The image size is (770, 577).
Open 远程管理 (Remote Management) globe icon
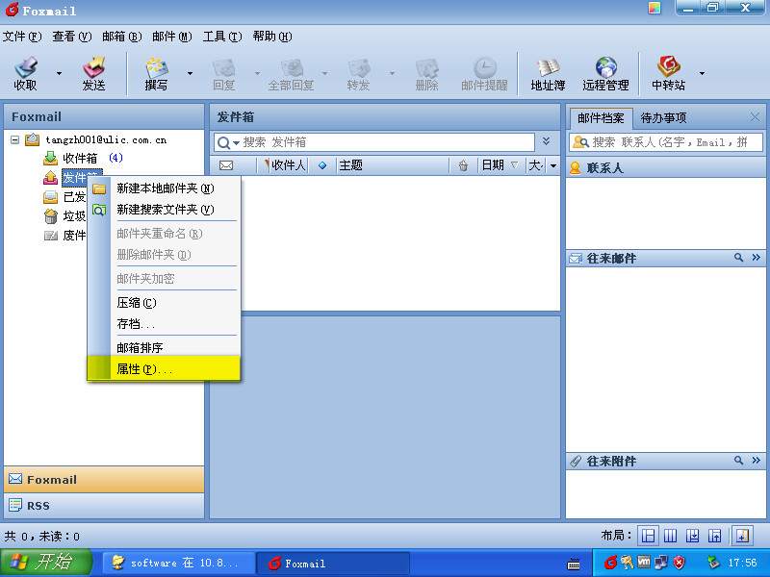(x=605, y=73)
